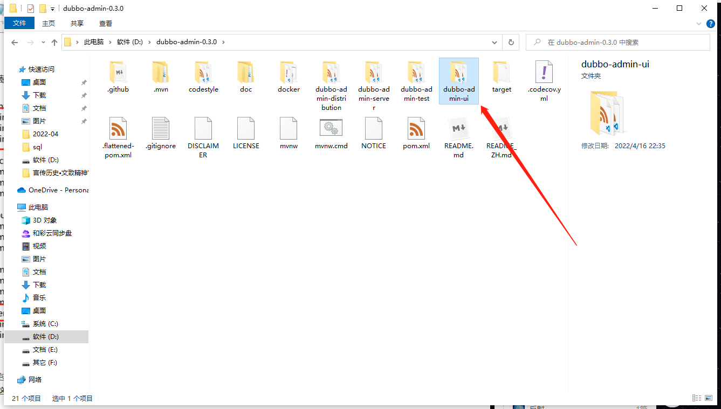The image size is (721, 409).
Task: Open the help question mark icon
Action: pos(711,24)
